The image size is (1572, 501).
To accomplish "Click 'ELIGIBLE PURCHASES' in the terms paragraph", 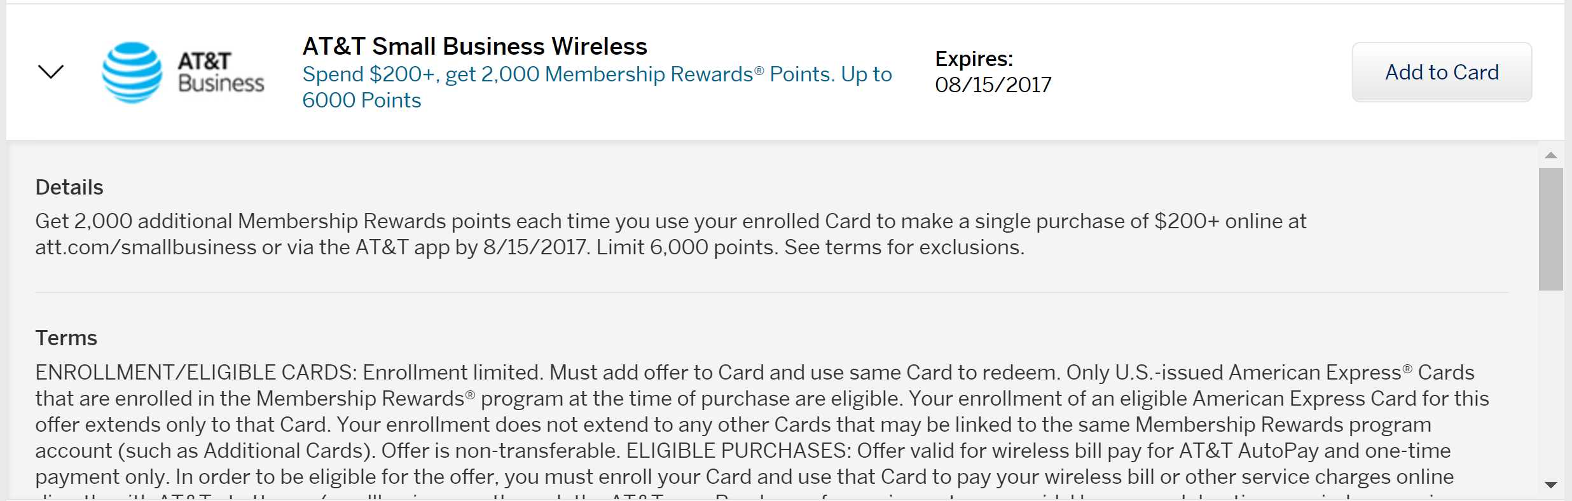I will pos(738,451).
